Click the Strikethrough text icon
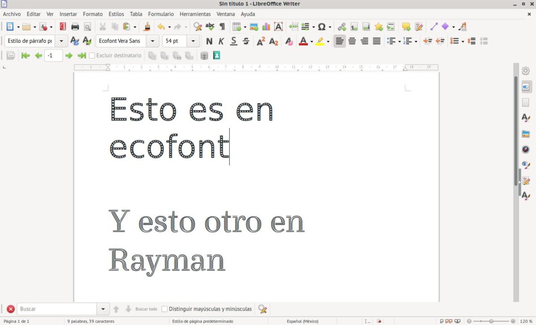This screenshot has height=325, width=536. 246,42
